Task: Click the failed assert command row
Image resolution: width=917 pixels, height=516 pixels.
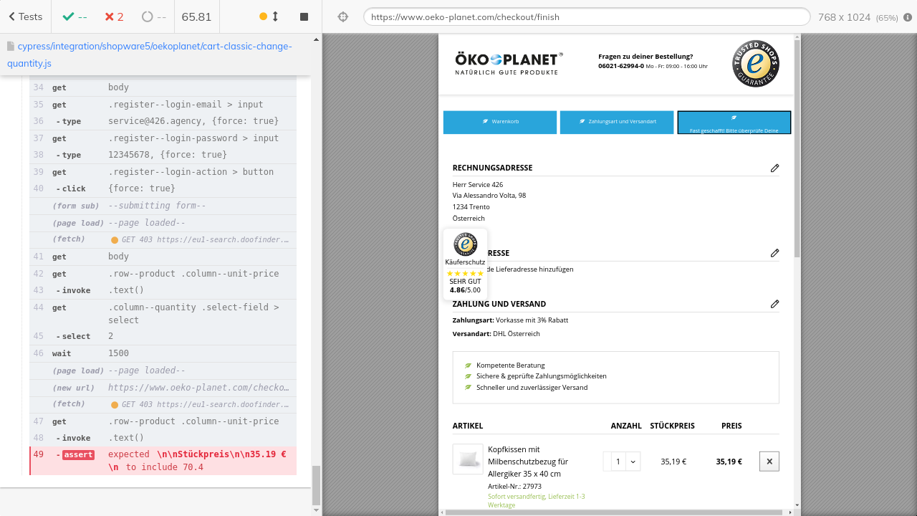Action: [x=163, y=460]
